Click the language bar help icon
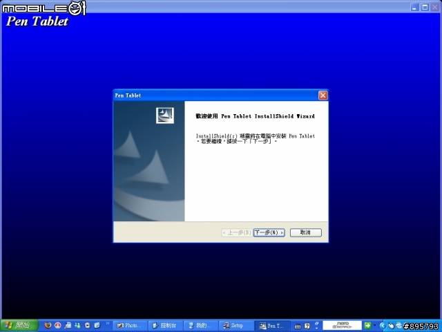This screenshot has height=332, width=442. [x=307, y=326]
